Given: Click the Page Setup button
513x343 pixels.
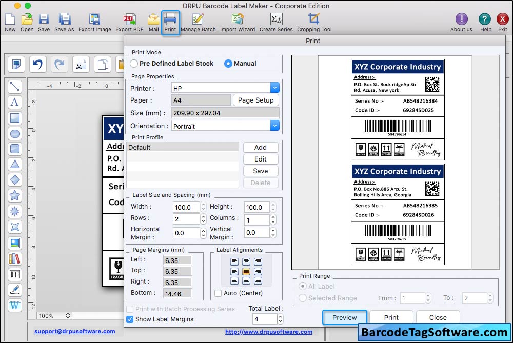Looking at the screenshot, I should [x=256, y=100].
